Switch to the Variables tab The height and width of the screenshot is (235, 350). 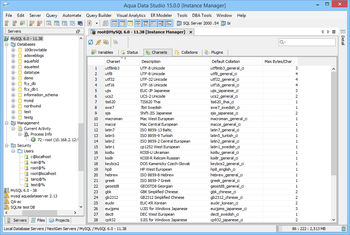[103, 52]
